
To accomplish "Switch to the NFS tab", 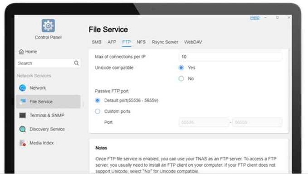I will (x=141, y=42).
